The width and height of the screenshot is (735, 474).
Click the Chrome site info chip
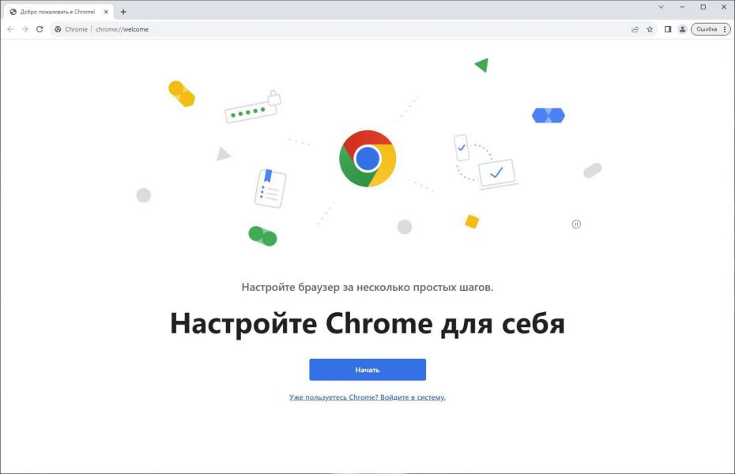point(71,29)
